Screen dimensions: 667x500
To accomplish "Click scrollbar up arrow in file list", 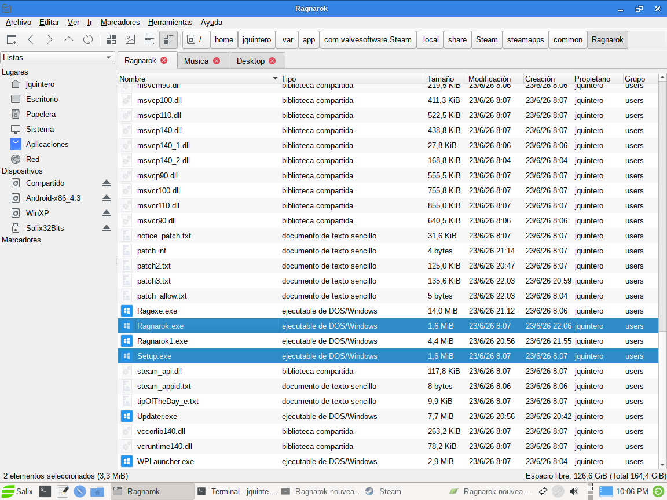I will pos(662,78).
